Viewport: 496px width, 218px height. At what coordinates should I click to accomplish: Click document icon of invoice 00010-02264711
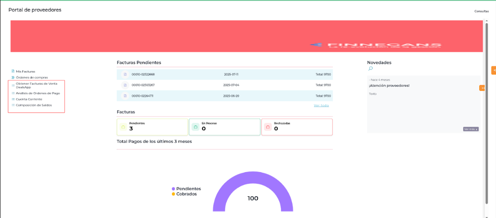(x=125, y=96)
